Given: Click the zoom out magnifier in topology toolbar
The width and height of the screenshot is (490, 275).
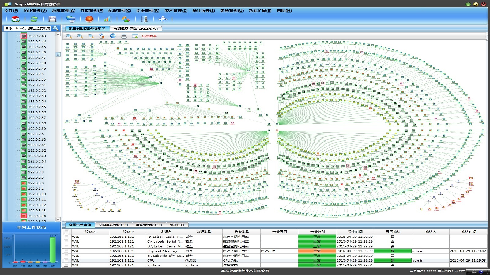Looking at the screenshot, I should [69, 36].
